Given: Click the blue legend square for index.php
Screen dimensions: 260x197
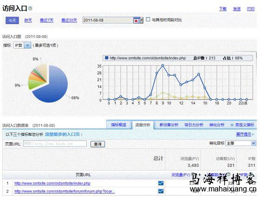Looking at the screenshot, I should [107, 58].
